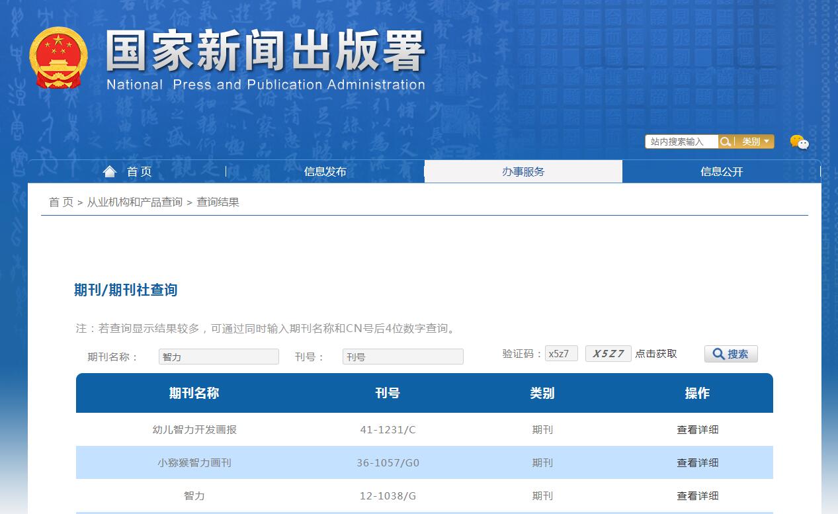This screenshot has height=514, width=838.
Task: Open the 信息公开 menu item
Action: [721, 171]
